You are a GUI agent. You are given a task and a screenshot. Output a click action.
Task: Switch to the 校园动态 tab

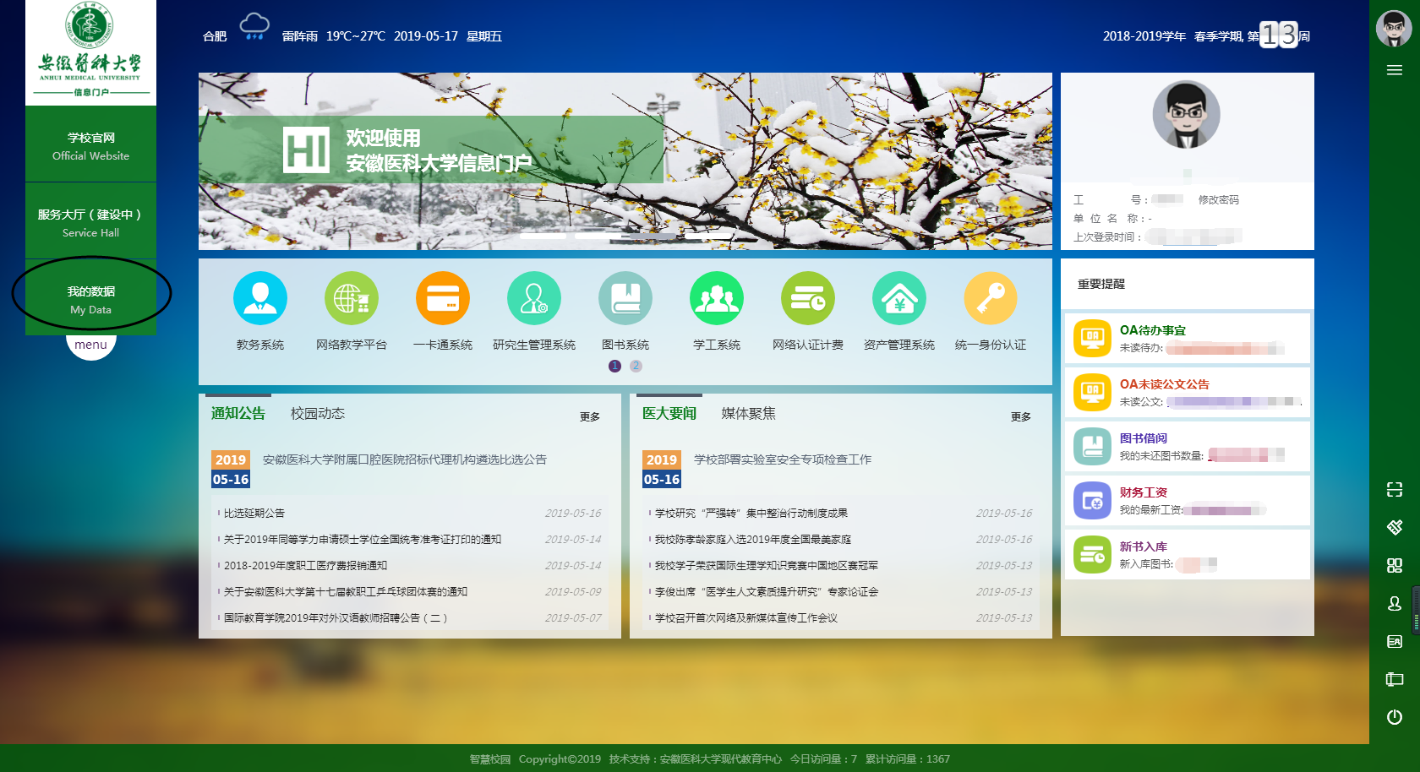[x=318, y=413]
